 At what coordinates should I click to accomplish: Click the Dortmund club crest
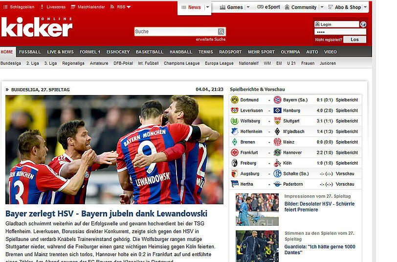tap(235, 100)
